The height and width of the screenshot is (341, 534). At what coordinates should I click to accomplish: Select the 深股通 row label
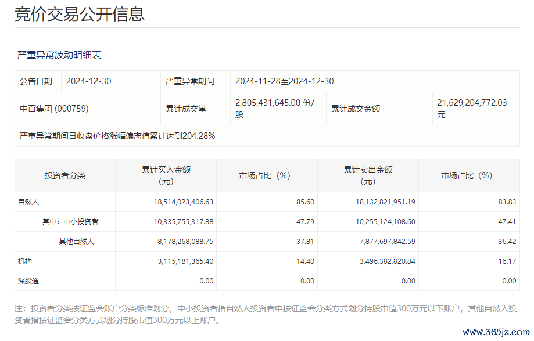pos(28,281)
